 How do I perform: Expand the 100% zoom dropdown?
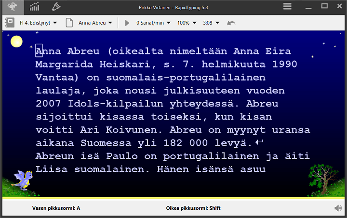click(187, 23)
